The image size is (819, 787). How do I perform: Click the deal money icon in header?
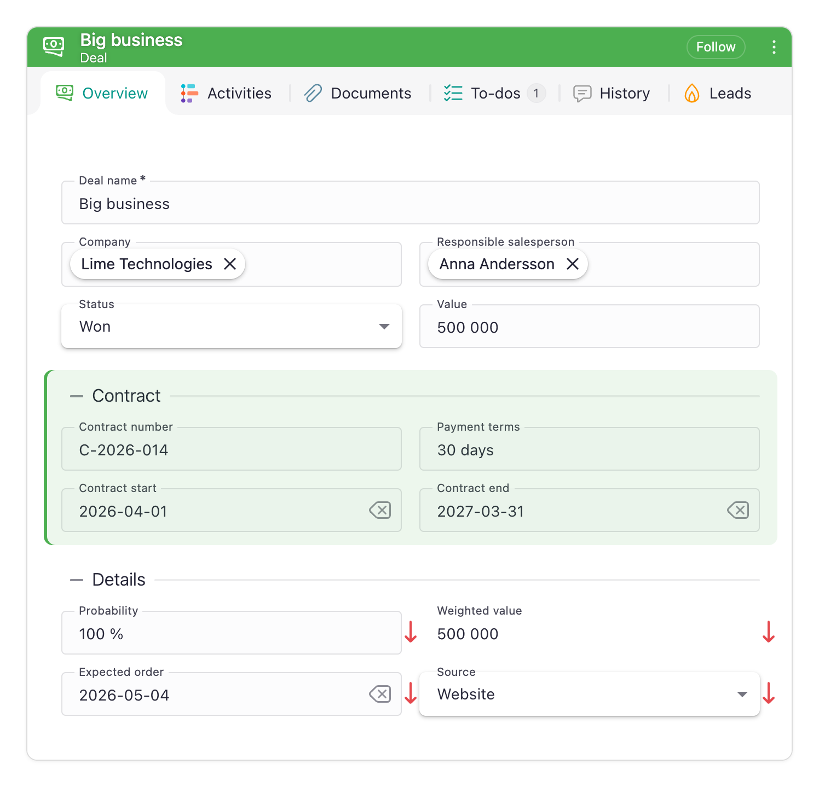point(54,47)
